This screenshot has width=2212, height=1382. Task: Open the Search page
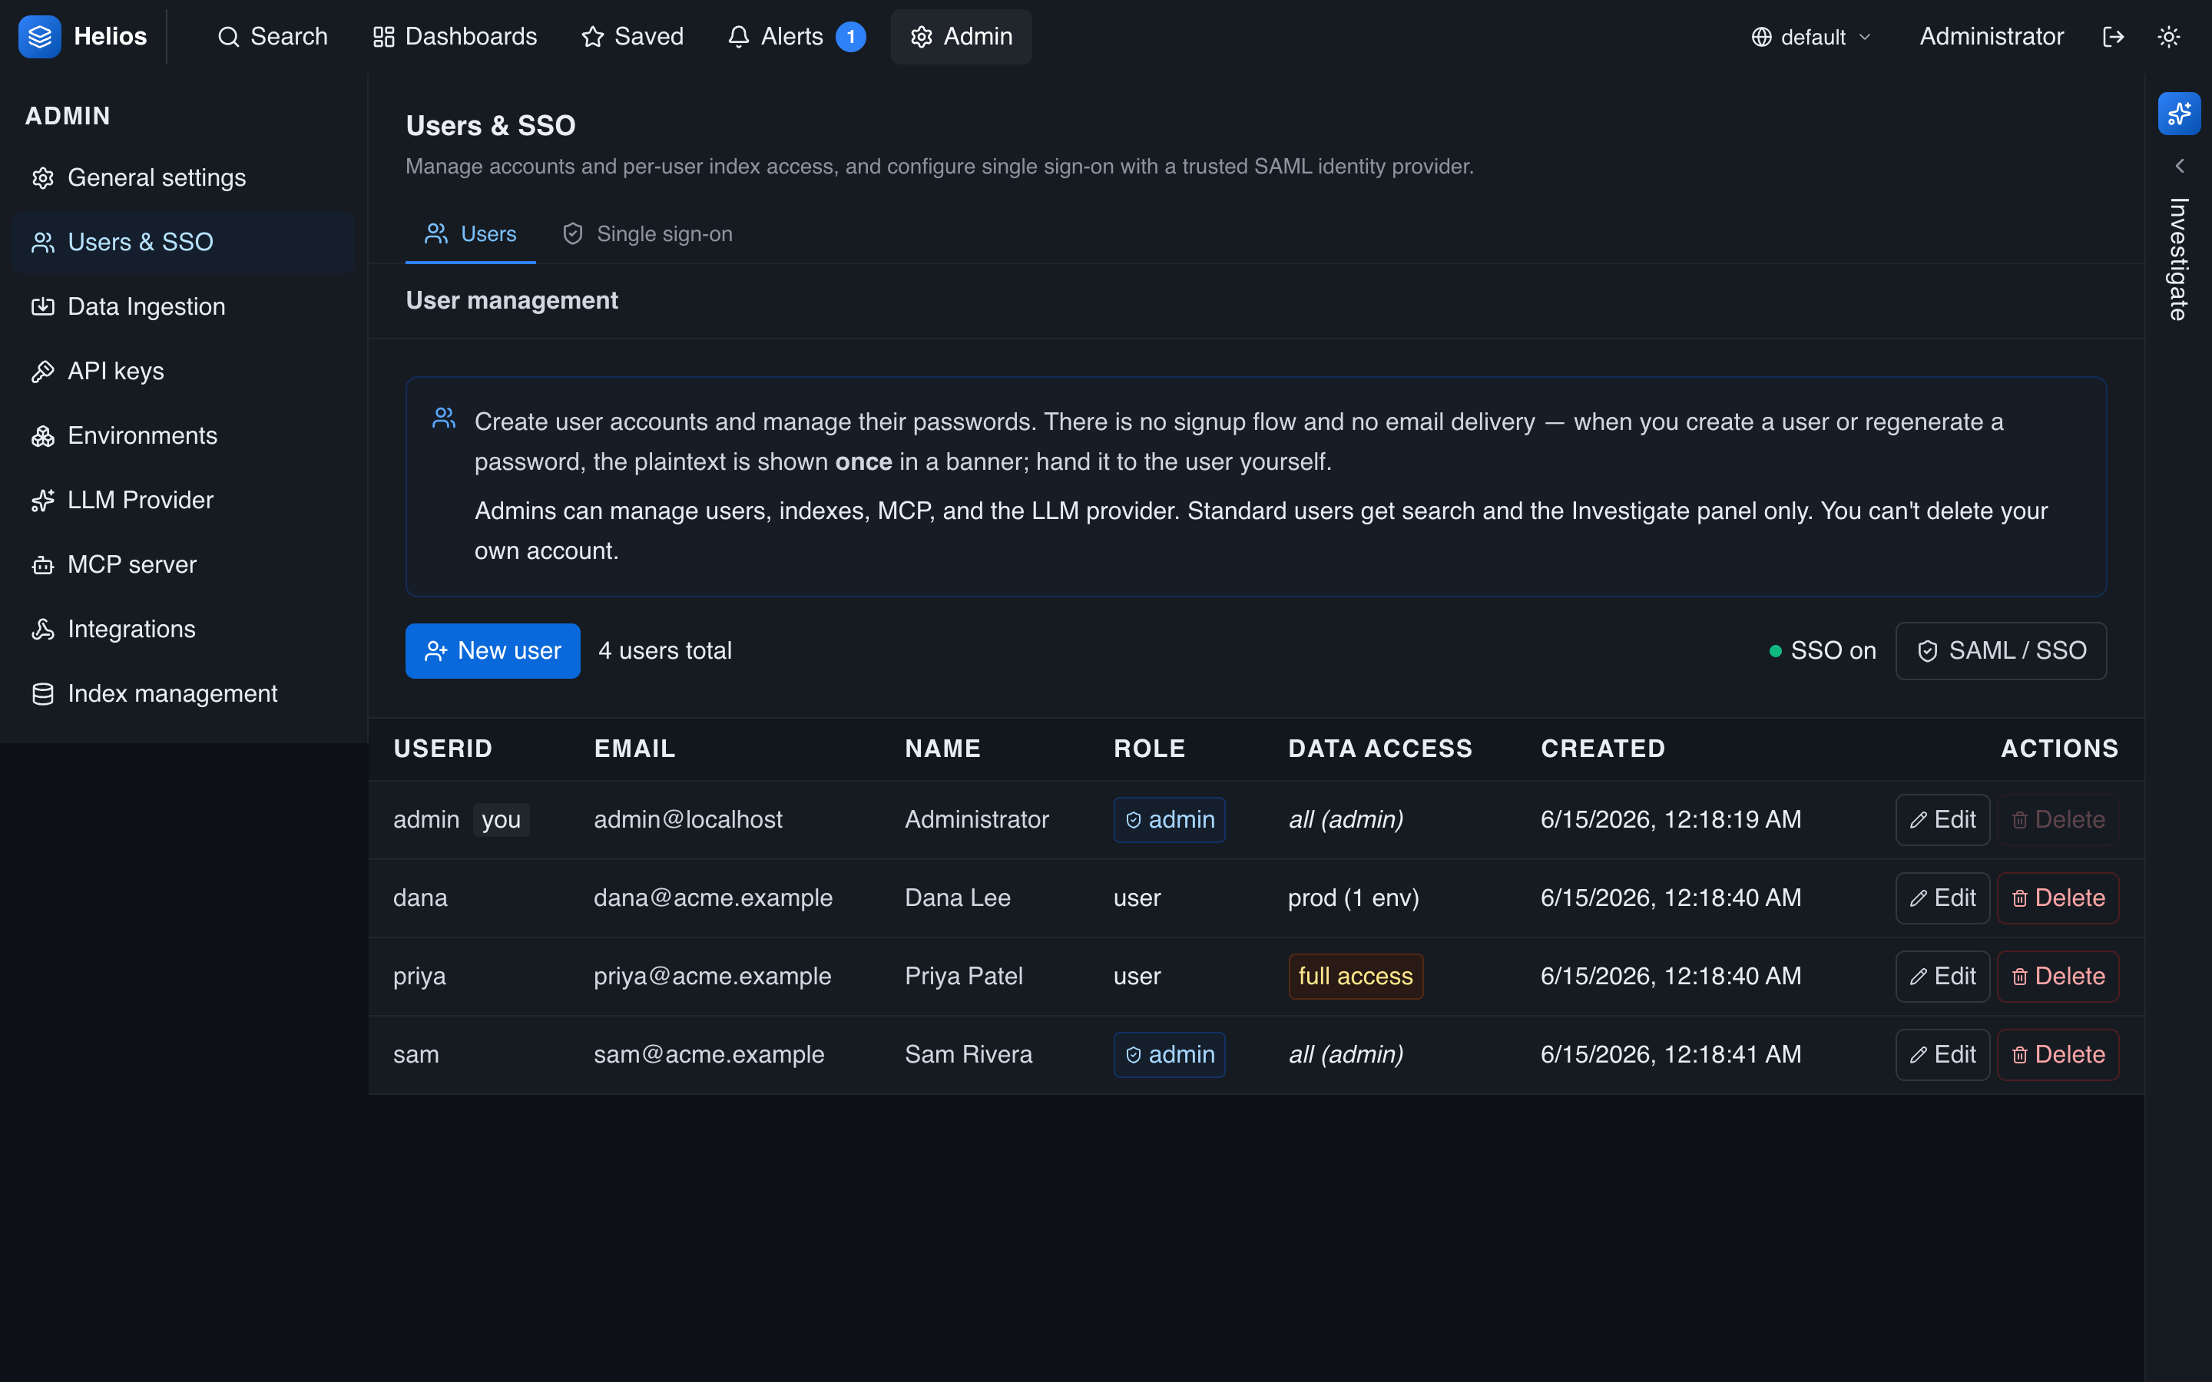pos(273,37)
